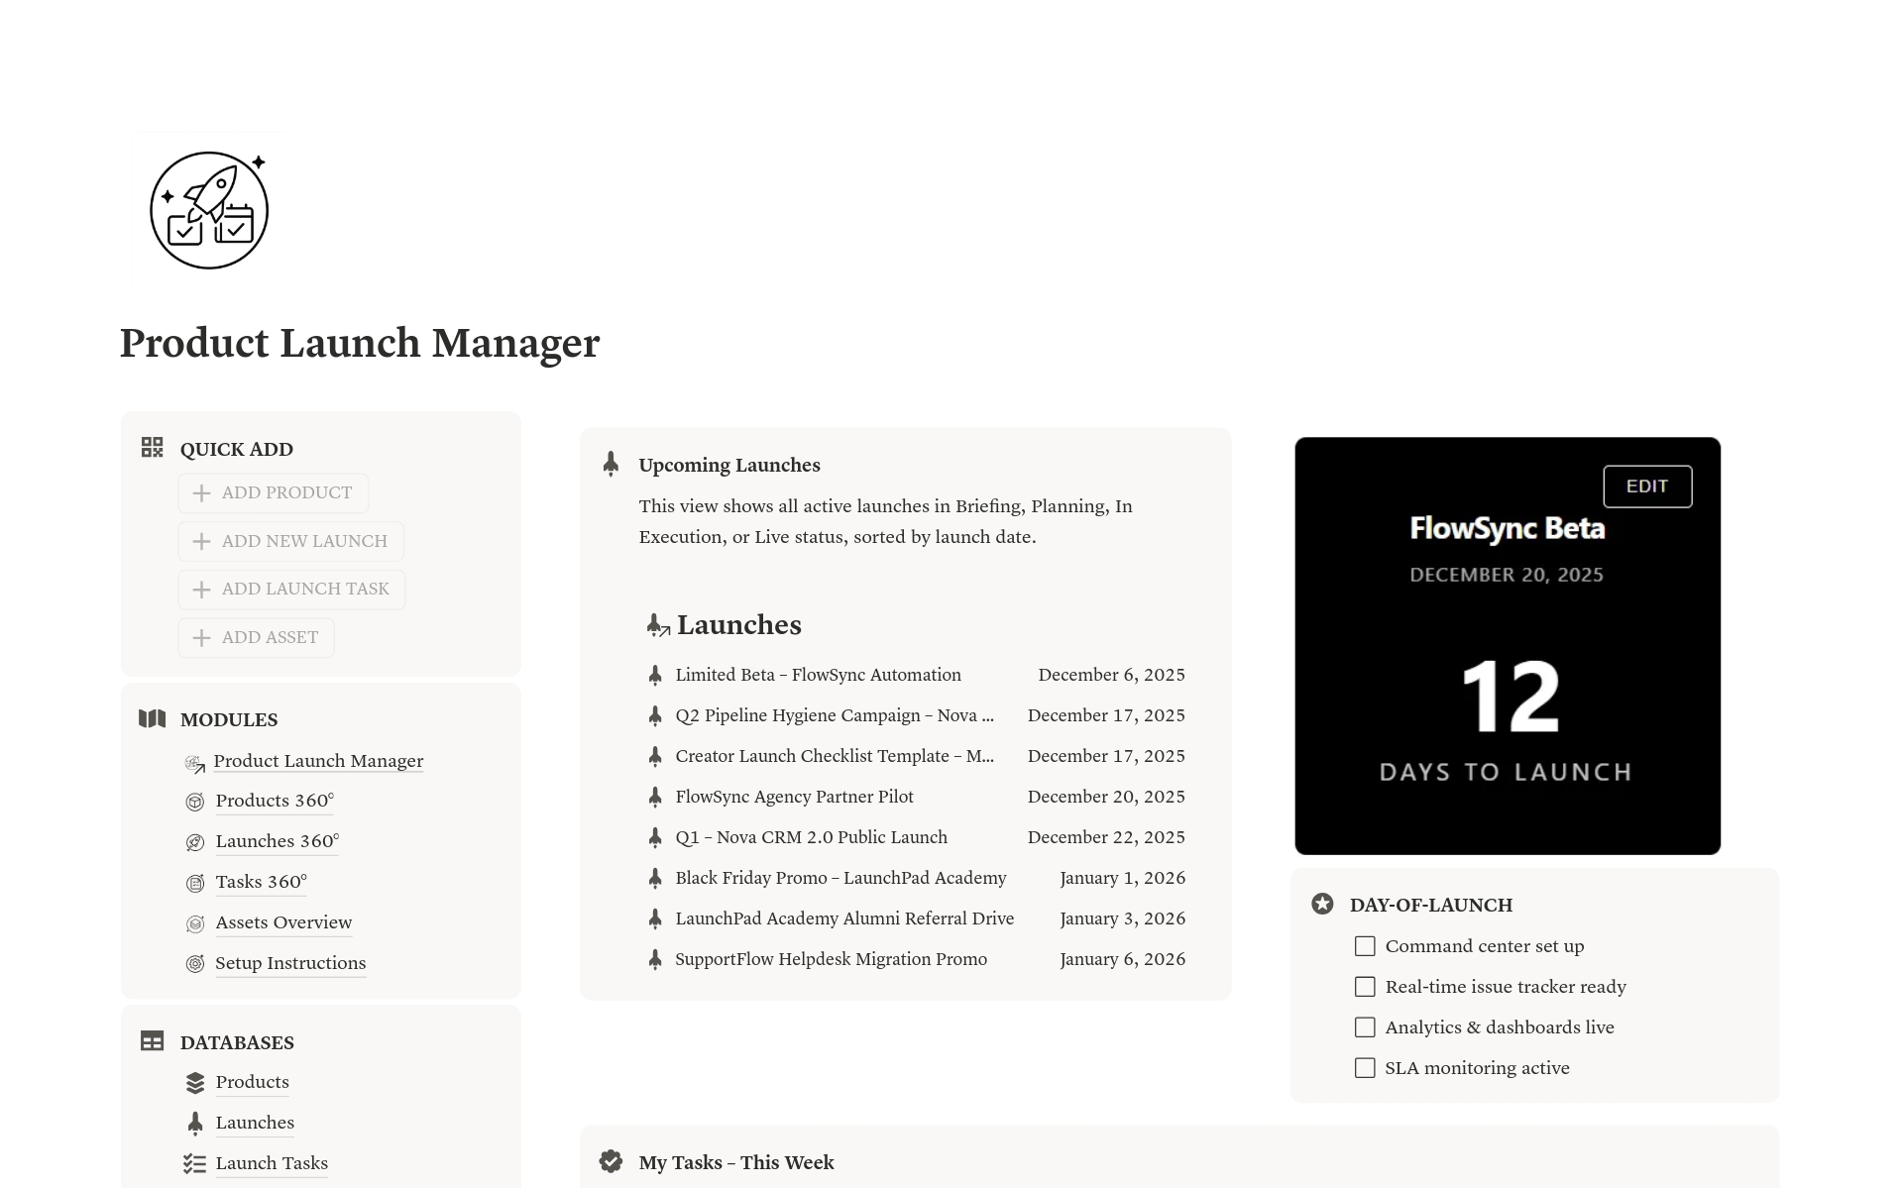Open the linked Launches database heading
The height and width of the screenshot is (1188, 1903).
coord(738,625)
